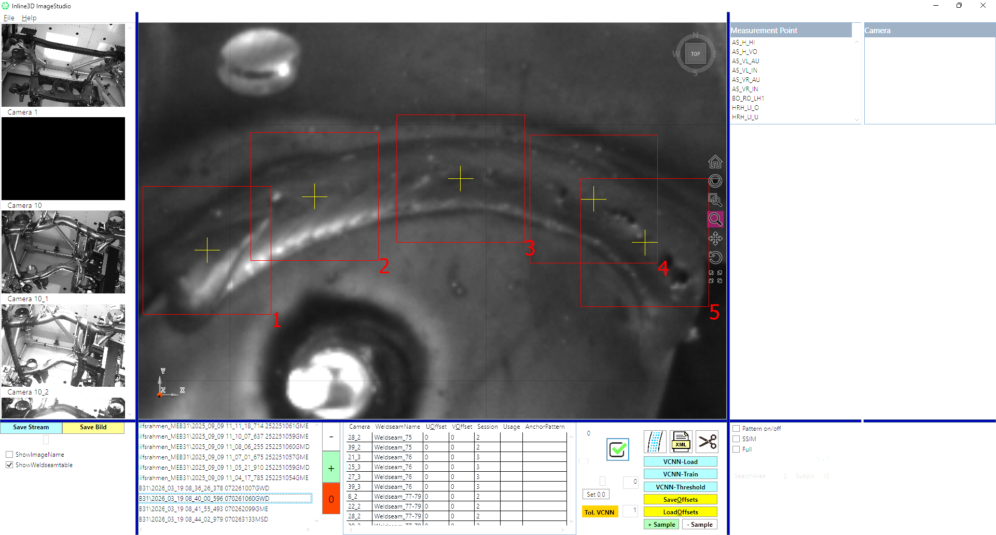
Task: Select the pan arrows tool
Action: coord(715,238)
